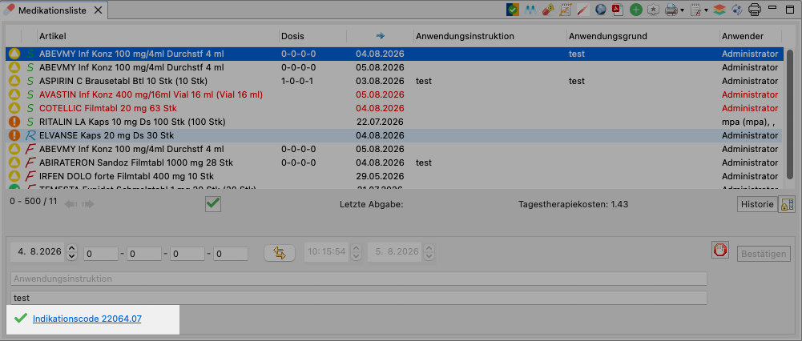Click the red pencil toolbar icon
Viewport: 802px width, 341px height.
pos(583,9)
